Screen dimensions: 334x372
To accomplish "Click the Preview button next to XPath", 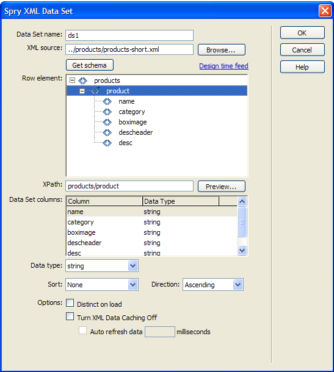I will point(222,187).
